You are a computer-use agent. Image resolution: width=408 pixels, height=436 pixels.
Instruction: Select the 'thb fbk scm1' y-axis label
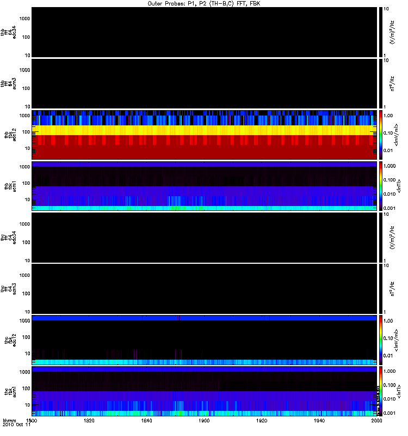coord(10,186)
